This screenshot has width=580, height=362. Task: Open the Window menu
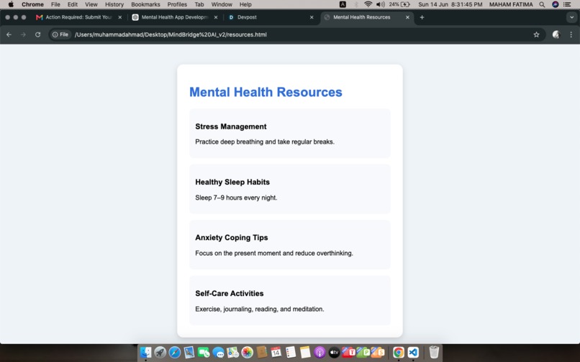point(222,4)
